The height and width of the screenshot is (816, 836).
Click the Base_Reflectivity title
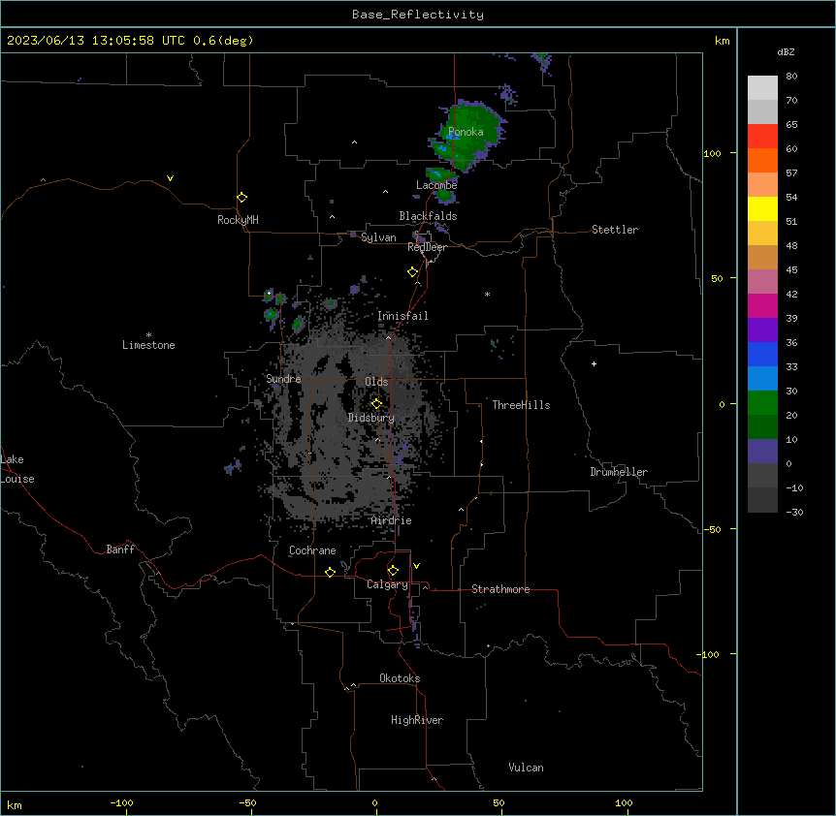click(418, 15)
